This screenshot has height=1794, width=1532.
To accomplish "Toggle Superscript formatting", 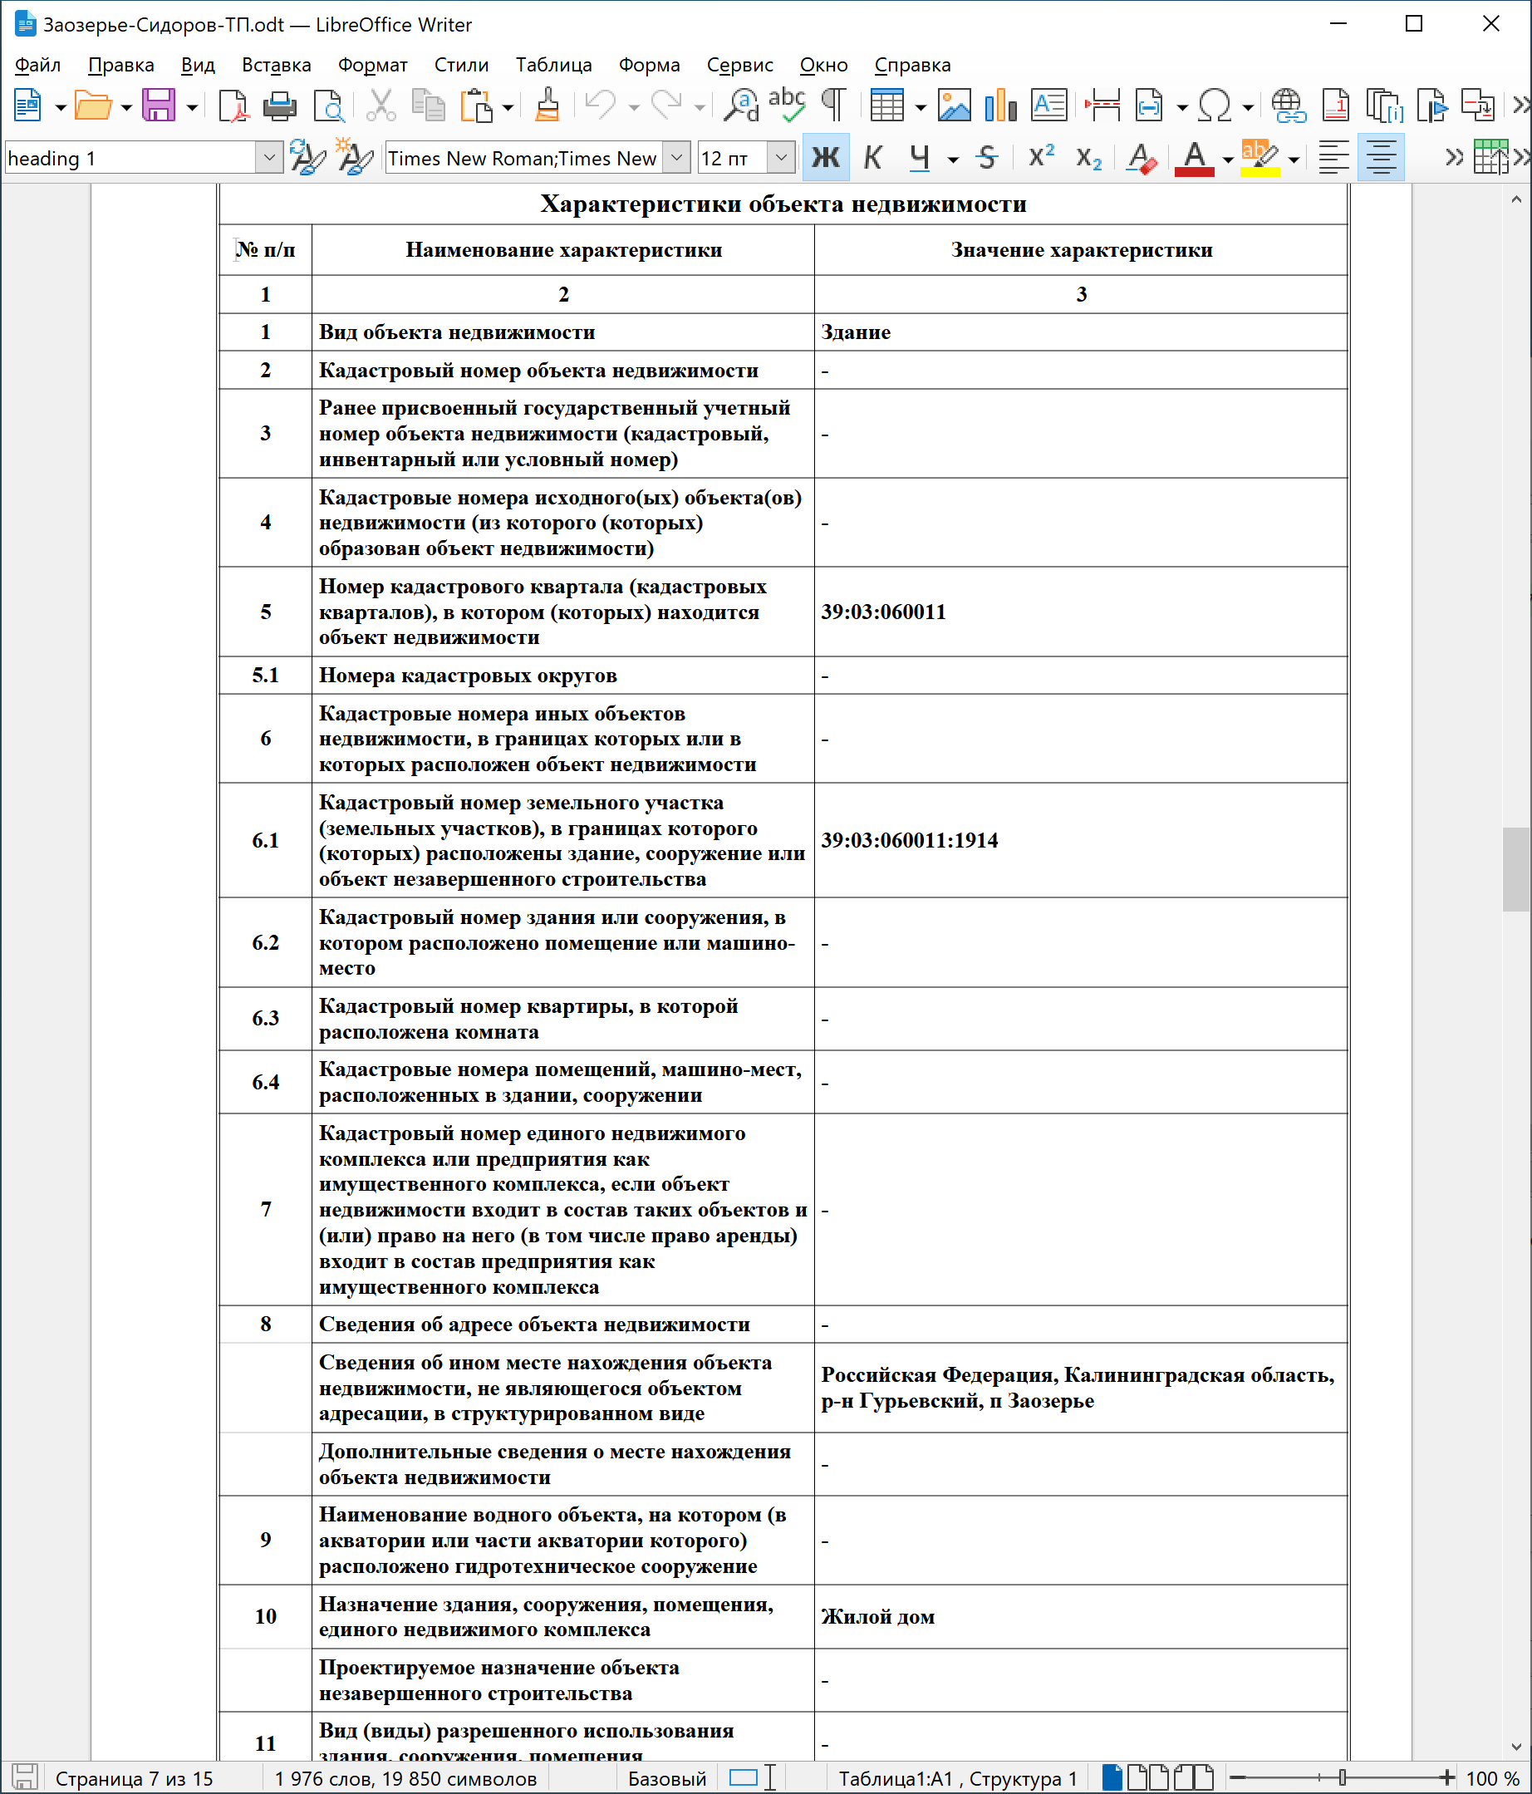I will [x=1040, y=158].
